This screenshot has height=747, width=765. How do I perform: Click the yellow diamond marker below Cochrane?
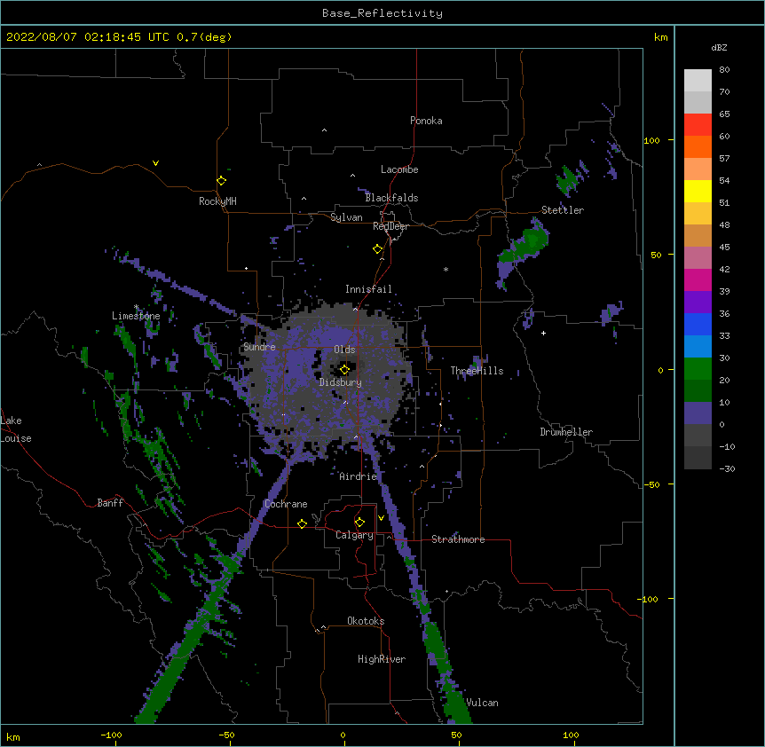point(302,523)
